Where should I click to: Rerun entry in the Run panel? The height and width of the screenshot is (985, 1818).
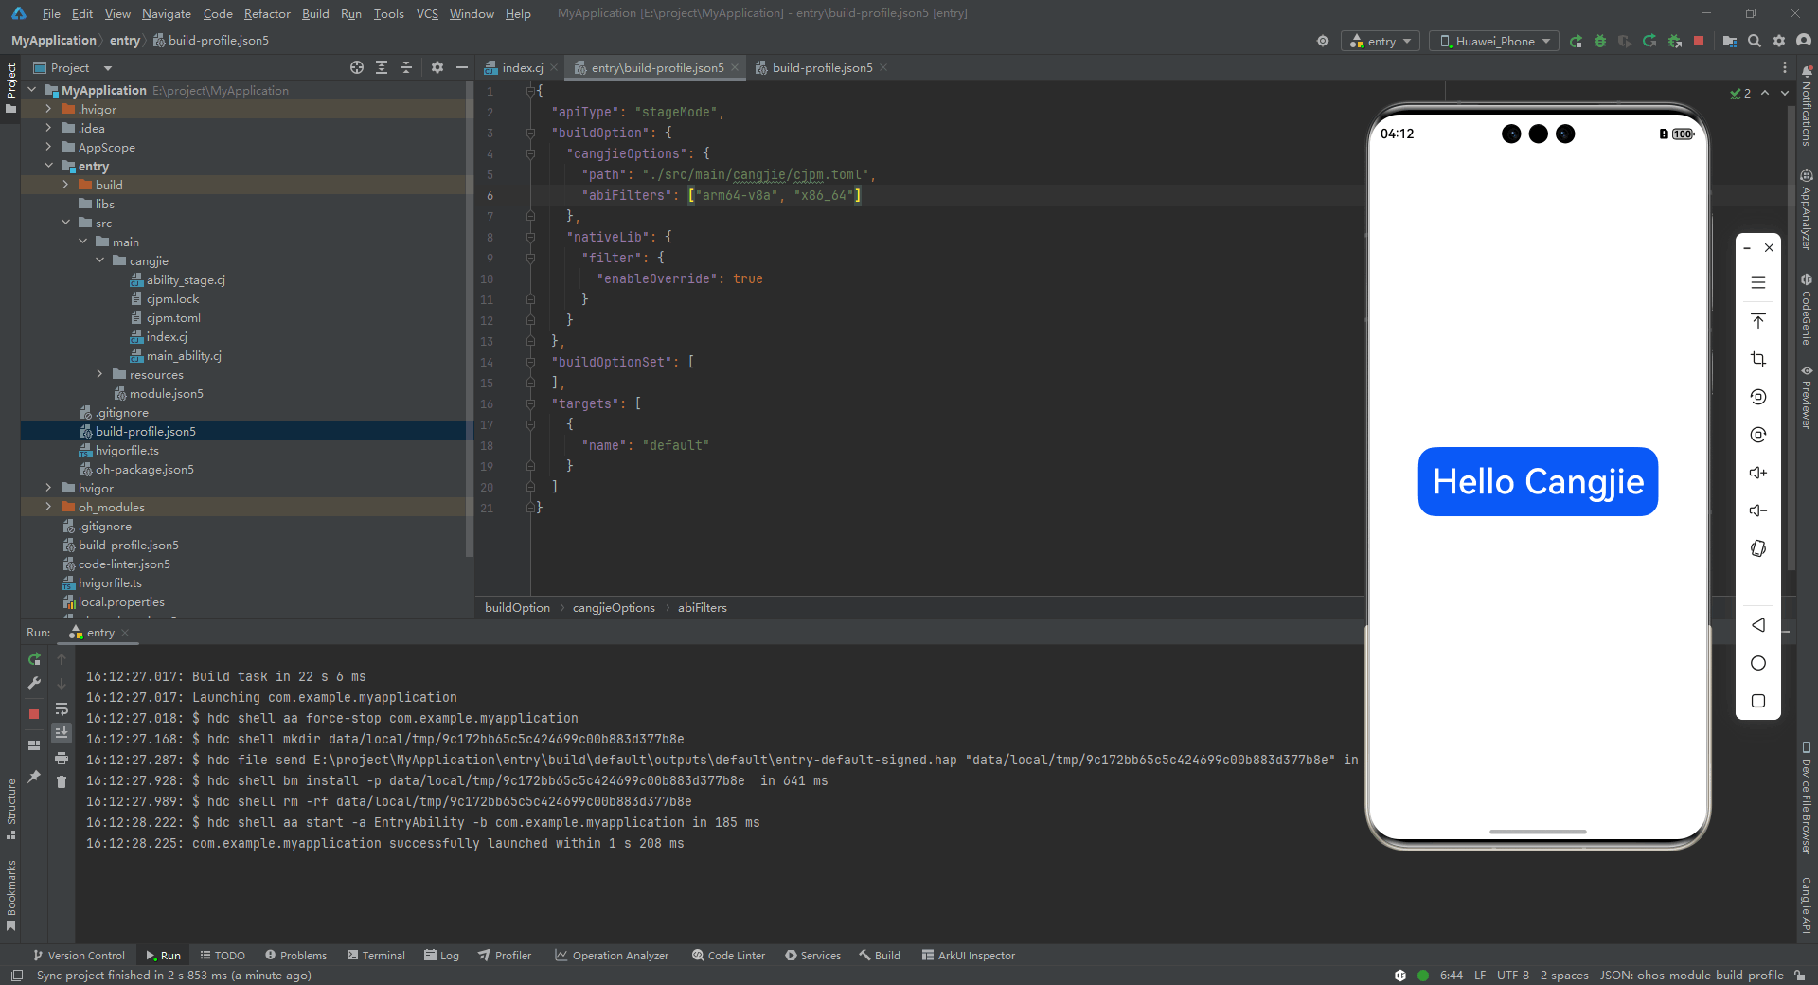pyautogui.click(x=34, y=659)
